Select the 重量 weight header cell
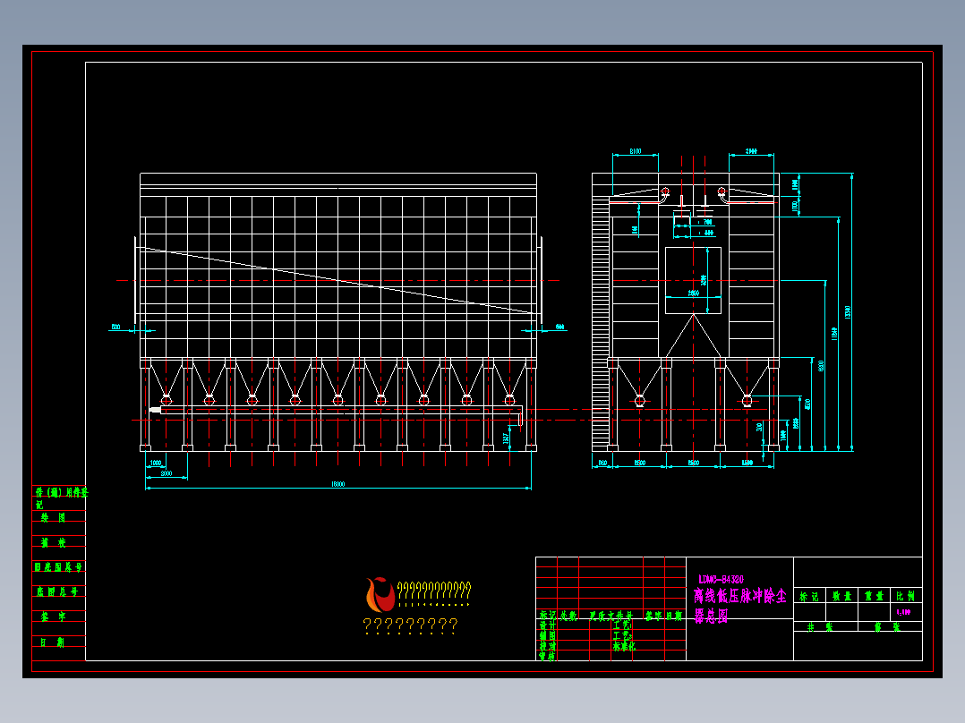Screen dimensions: 965x723 tap(874, 596)
